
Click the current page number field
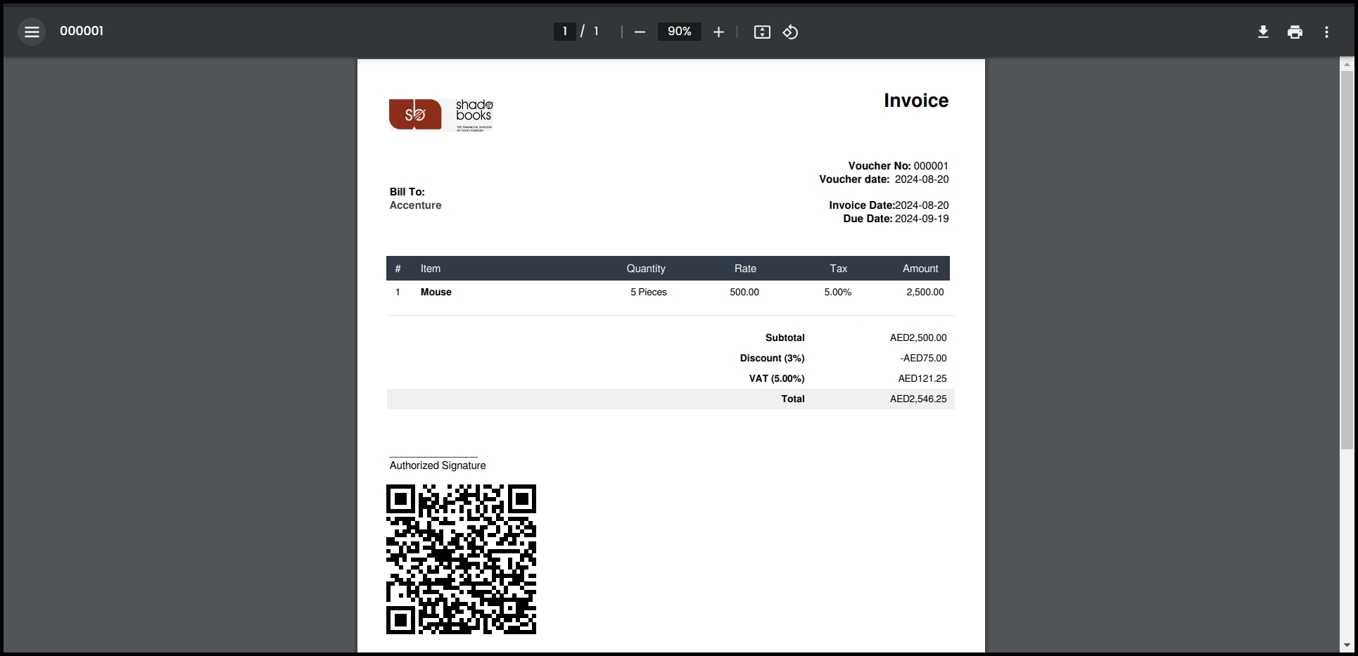[x=565, y=32]
